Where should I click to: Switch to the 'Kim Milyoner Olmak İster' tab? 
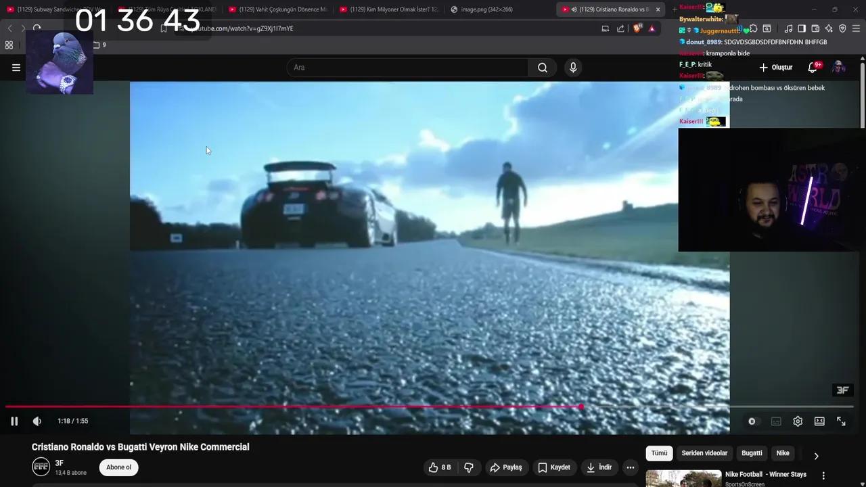(x=388, y=9)
